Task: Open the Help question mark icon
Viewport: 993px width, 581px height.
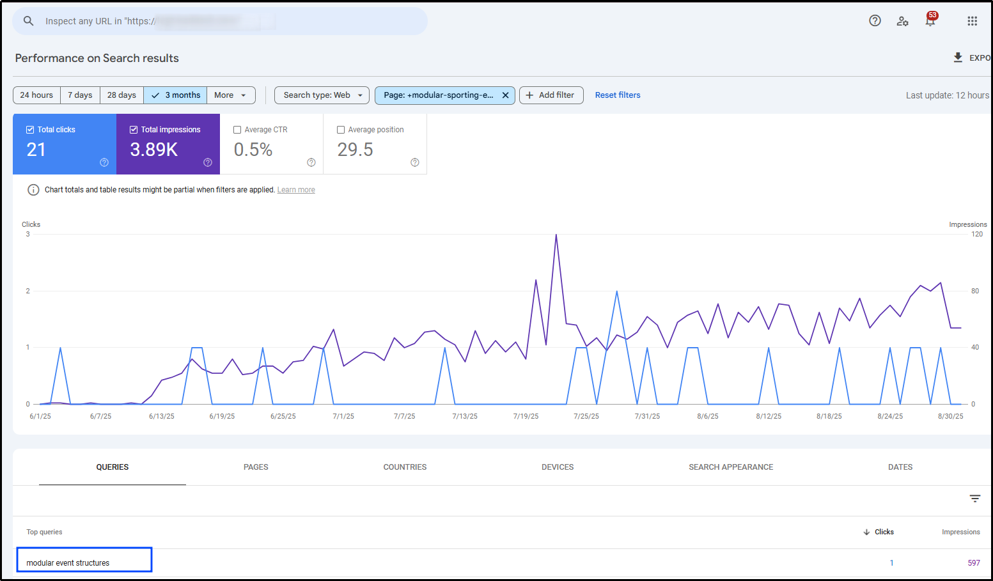Action: (875, 20)
